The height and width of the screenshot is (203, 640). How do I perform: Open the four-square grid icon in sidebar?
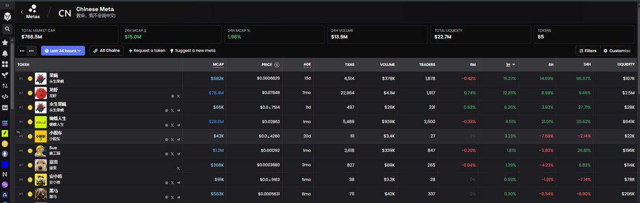tap(5, 64)
